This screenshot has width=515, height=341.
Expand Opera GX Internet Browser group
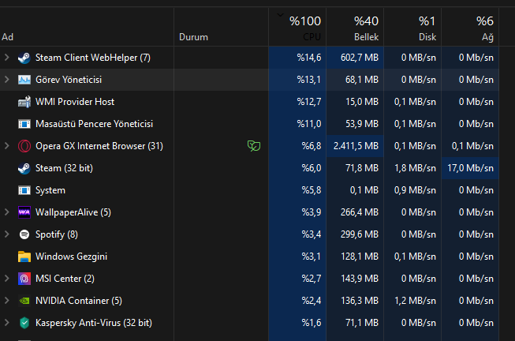(x=6, y=146)
